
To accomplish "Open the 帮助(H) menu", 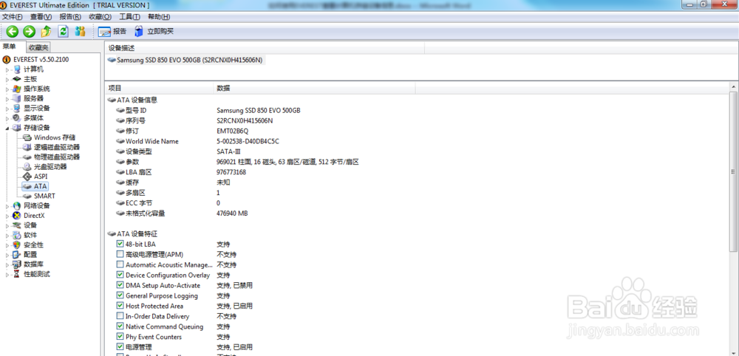I will tap(159, 17).
